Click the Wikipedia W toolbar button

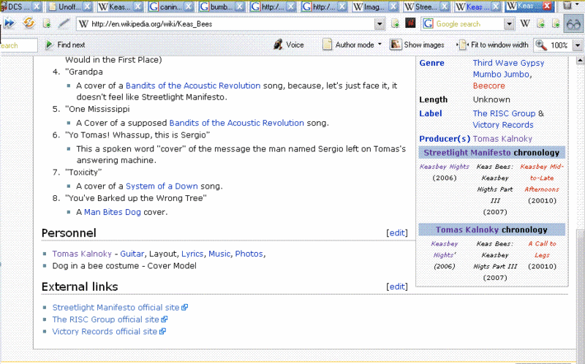(525, 23)
